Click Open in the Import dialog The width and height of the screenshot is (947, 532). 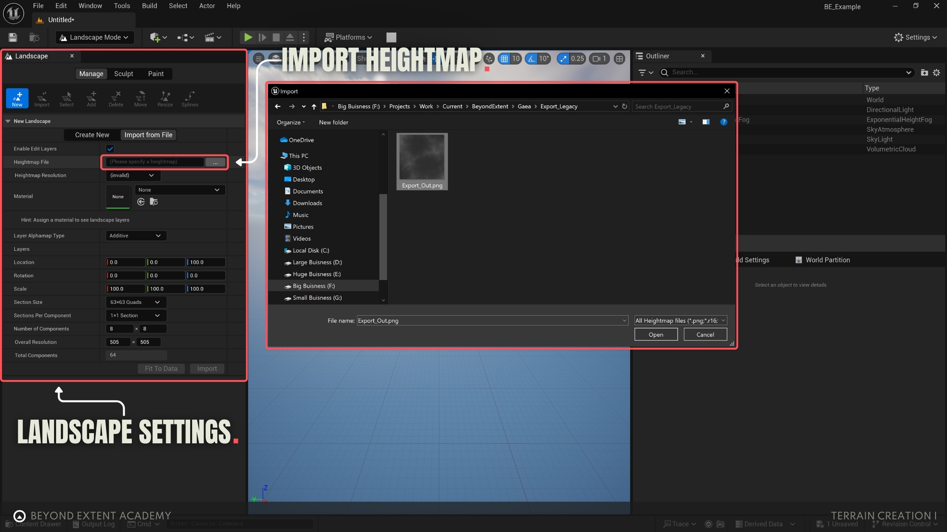click(x=656, y=335)
